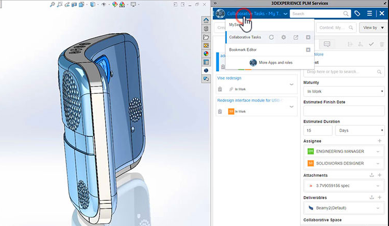Click the 3DEXPERIENCE compass icon

pos(220,13)
